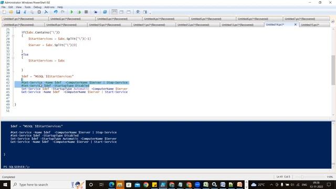Viewport: 336px width, 189px height.
Task: Switch to the Untitled9.ps1 (Recovered) tab
Action: pyautogui.click(x=66, y=25)
